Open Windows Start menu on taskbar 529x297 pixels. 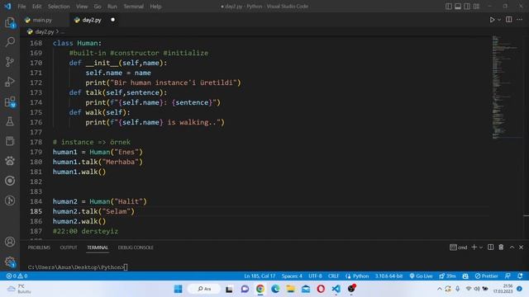point(179,289)
